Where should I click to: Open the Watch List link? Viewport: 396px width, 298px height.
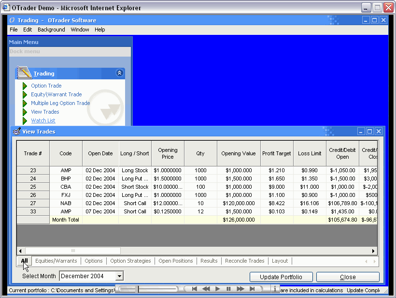(x=43, y=120)
